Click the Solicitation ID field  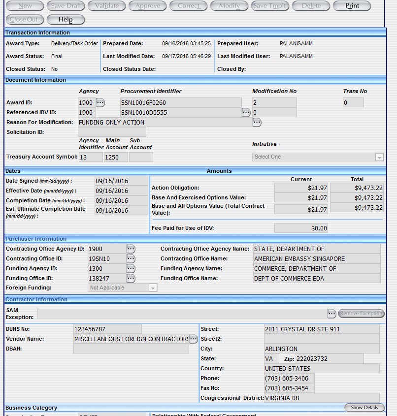[112, 132]
